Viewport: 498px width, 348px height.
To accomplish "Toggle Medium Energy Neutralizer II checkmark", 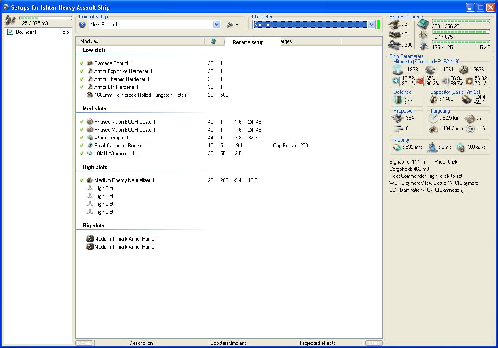I will [82, 180].
